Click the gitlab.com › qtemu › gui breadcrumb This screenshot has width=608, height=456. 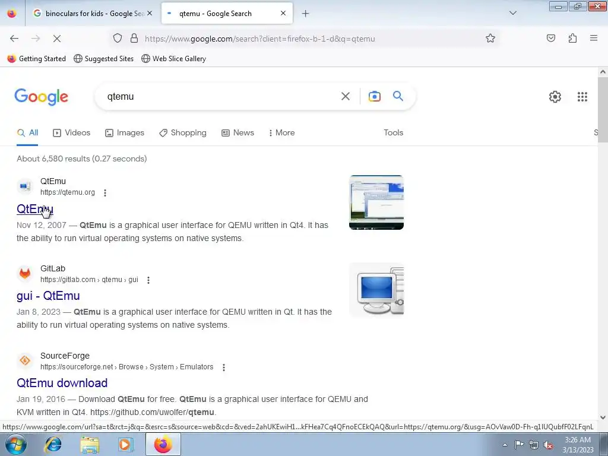[x=89, y=280]
